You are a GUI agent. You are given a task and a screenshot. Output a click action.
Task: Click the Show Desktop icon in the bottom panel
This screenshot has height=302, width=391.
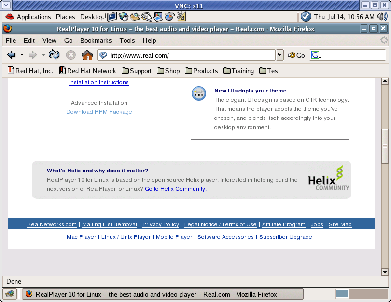point(10,294)
